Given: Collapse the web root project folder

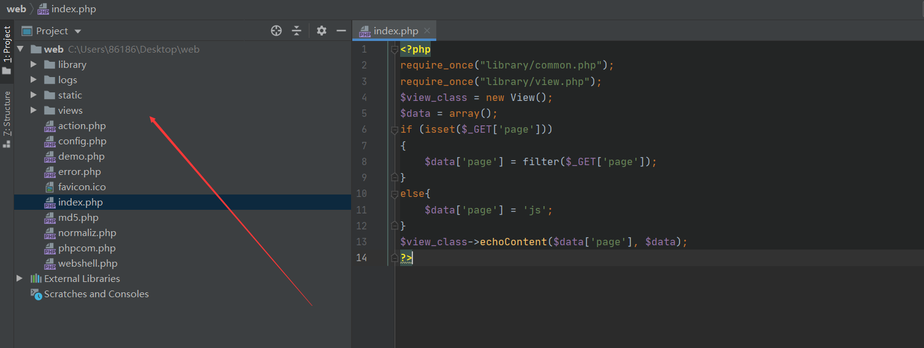Looking at the screenshot, I should (x=20, y=49).
